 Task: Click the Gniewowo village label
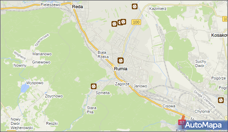[41, 62]
